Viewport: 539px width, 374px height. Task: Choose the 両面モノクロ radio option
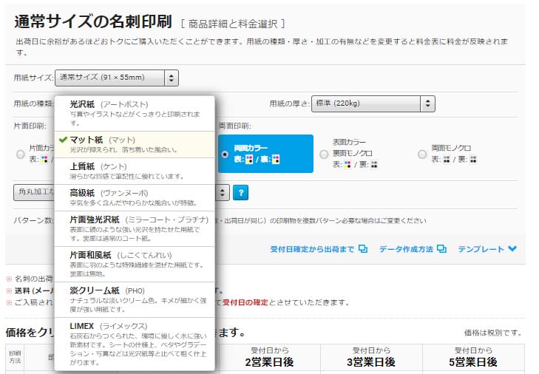pyautogui.click(x=422, y=154)
